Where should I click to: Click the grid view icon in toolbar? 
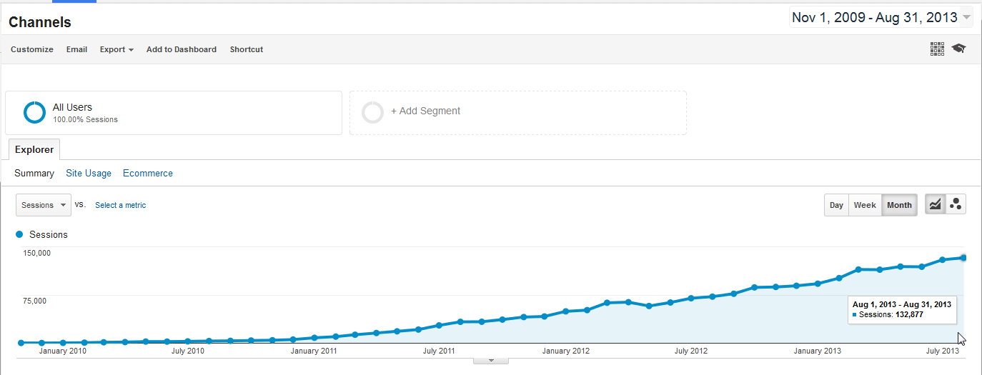point(937,49)
